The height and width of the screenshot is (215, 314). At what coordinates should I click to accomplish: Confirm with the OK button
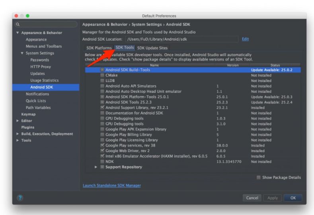pyautogui.click(x=293, y=198)
